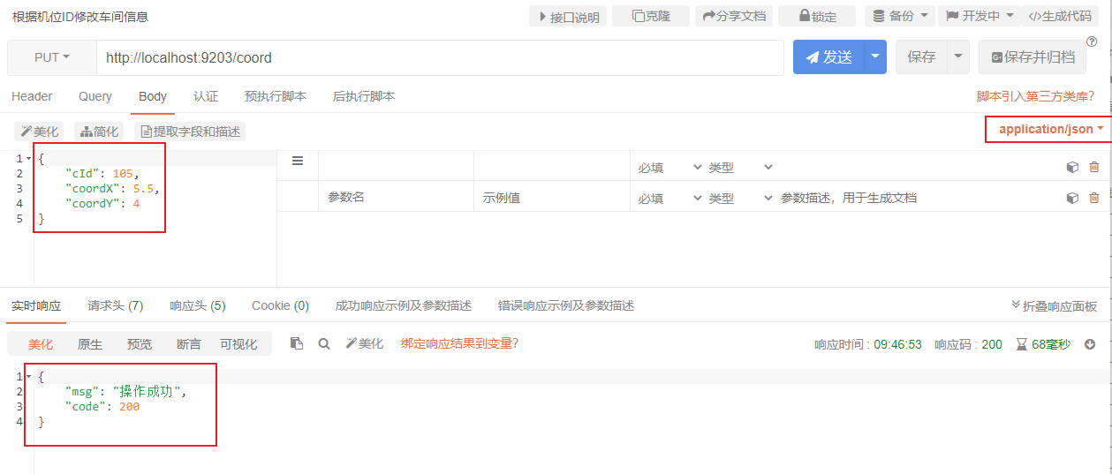Open the Cookie (0) tab
Screen dimensions: 1112x474
tap(280, 305)
